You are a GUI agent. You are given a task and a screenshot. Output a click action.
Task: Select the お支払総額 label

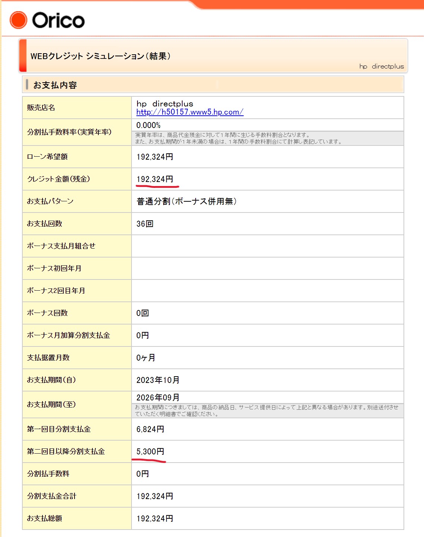45,518
